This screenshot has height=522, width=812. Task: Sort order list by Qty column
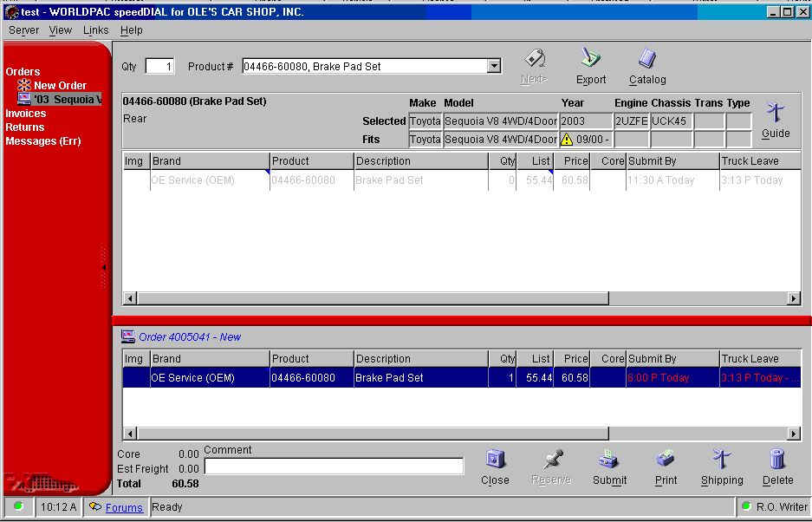502,359
